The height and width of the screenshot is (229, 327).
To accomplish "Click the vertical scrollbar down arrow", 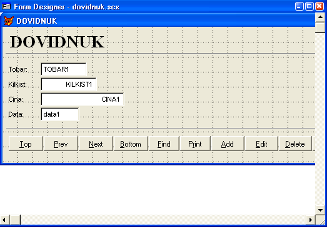I will 320,210.
